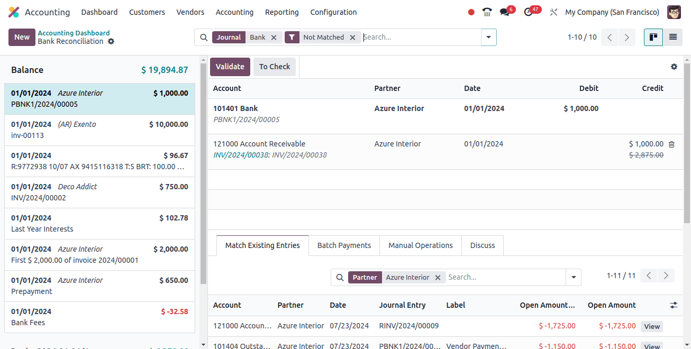691x349 pixels.
Task: Click the magnifier icon in top search bar
Action: (204, 38)
